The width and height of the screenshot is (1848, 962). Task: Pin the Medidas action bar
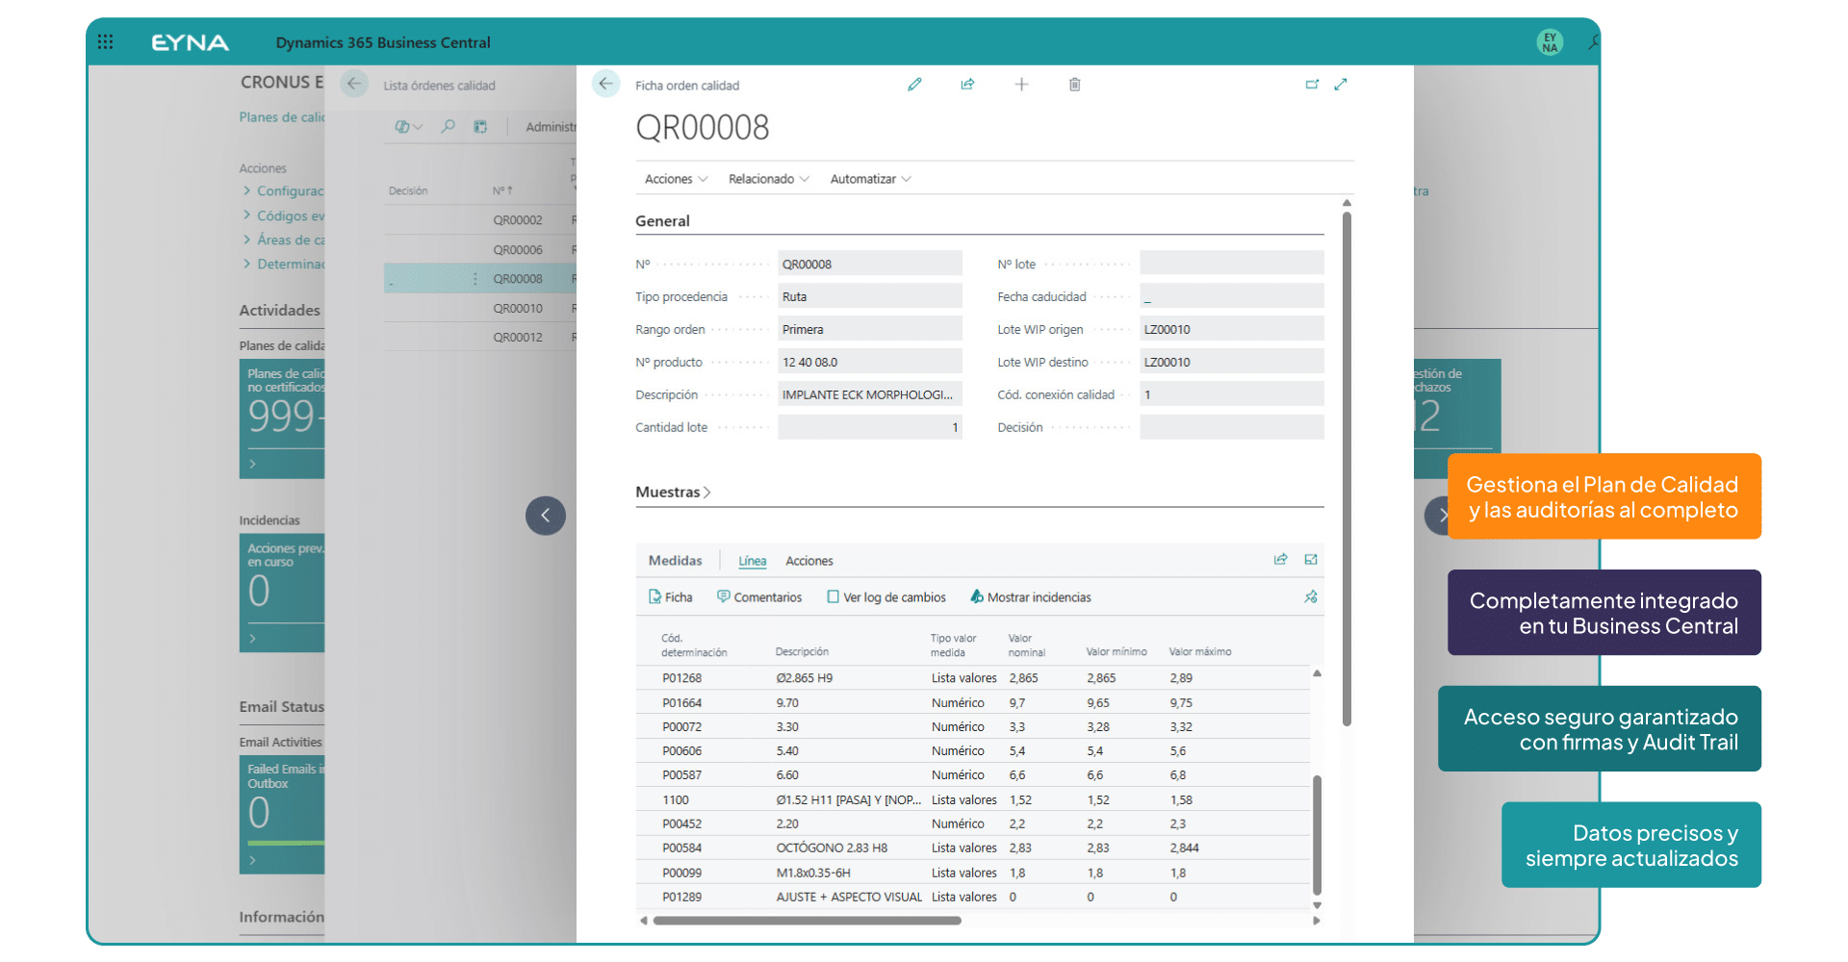pyautogui.click(x=1311, y=597)
